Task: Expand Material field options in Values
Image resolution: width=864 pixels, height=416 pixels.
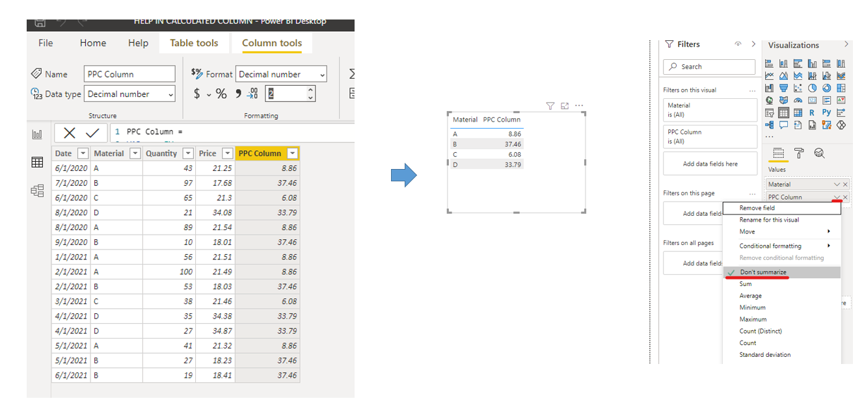Action: pos(837,185)
